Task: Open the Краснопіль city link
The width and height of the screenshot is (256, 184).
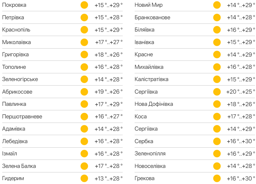Action: point(16,30)
